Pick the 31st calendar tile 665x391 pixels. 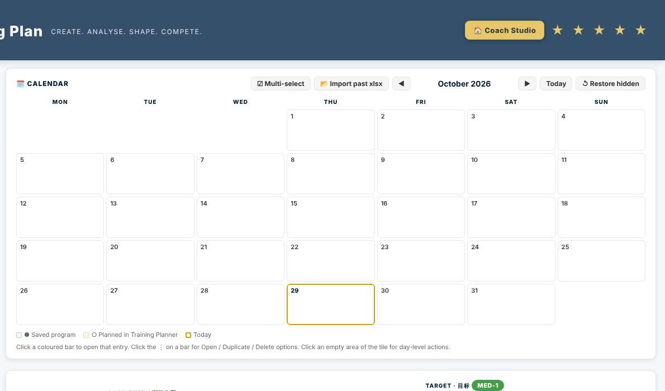click(x=511, y=304)
